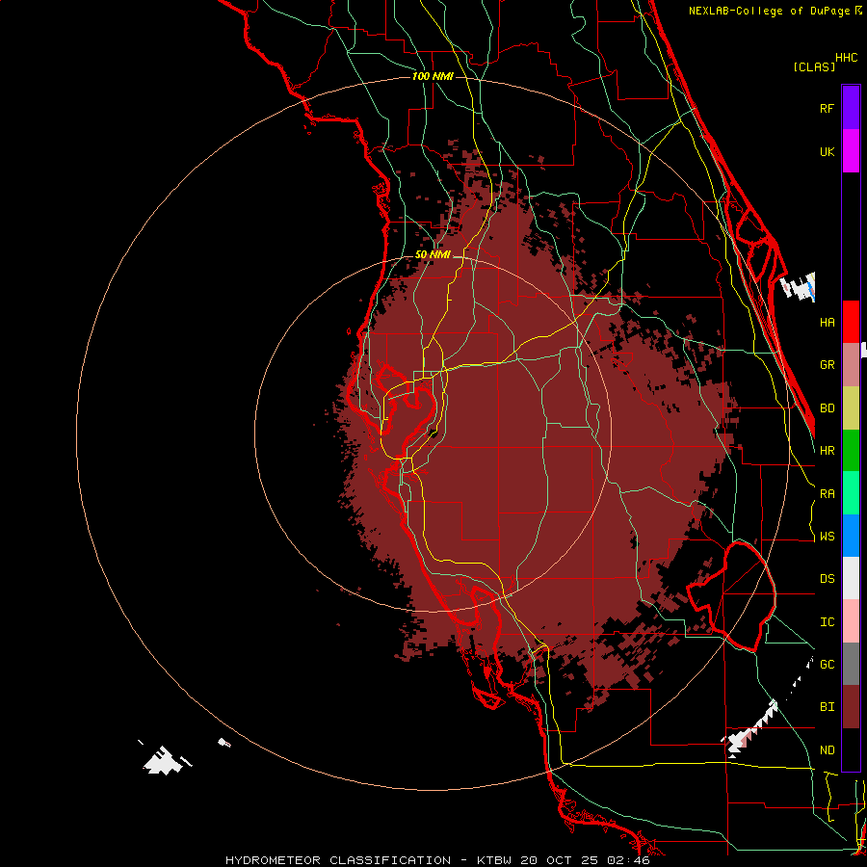
Task: Click the 20 OCT 25 date text
Action: point(560,860)
